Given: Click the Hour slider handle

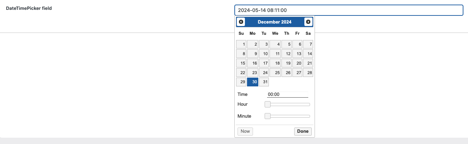Looking at the screenshot, I should point(267,104).
